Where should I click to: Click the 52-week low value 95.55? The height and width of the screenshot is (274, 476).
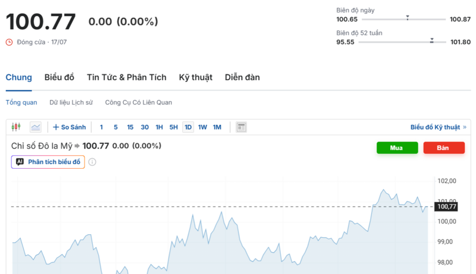click(345, 42)
